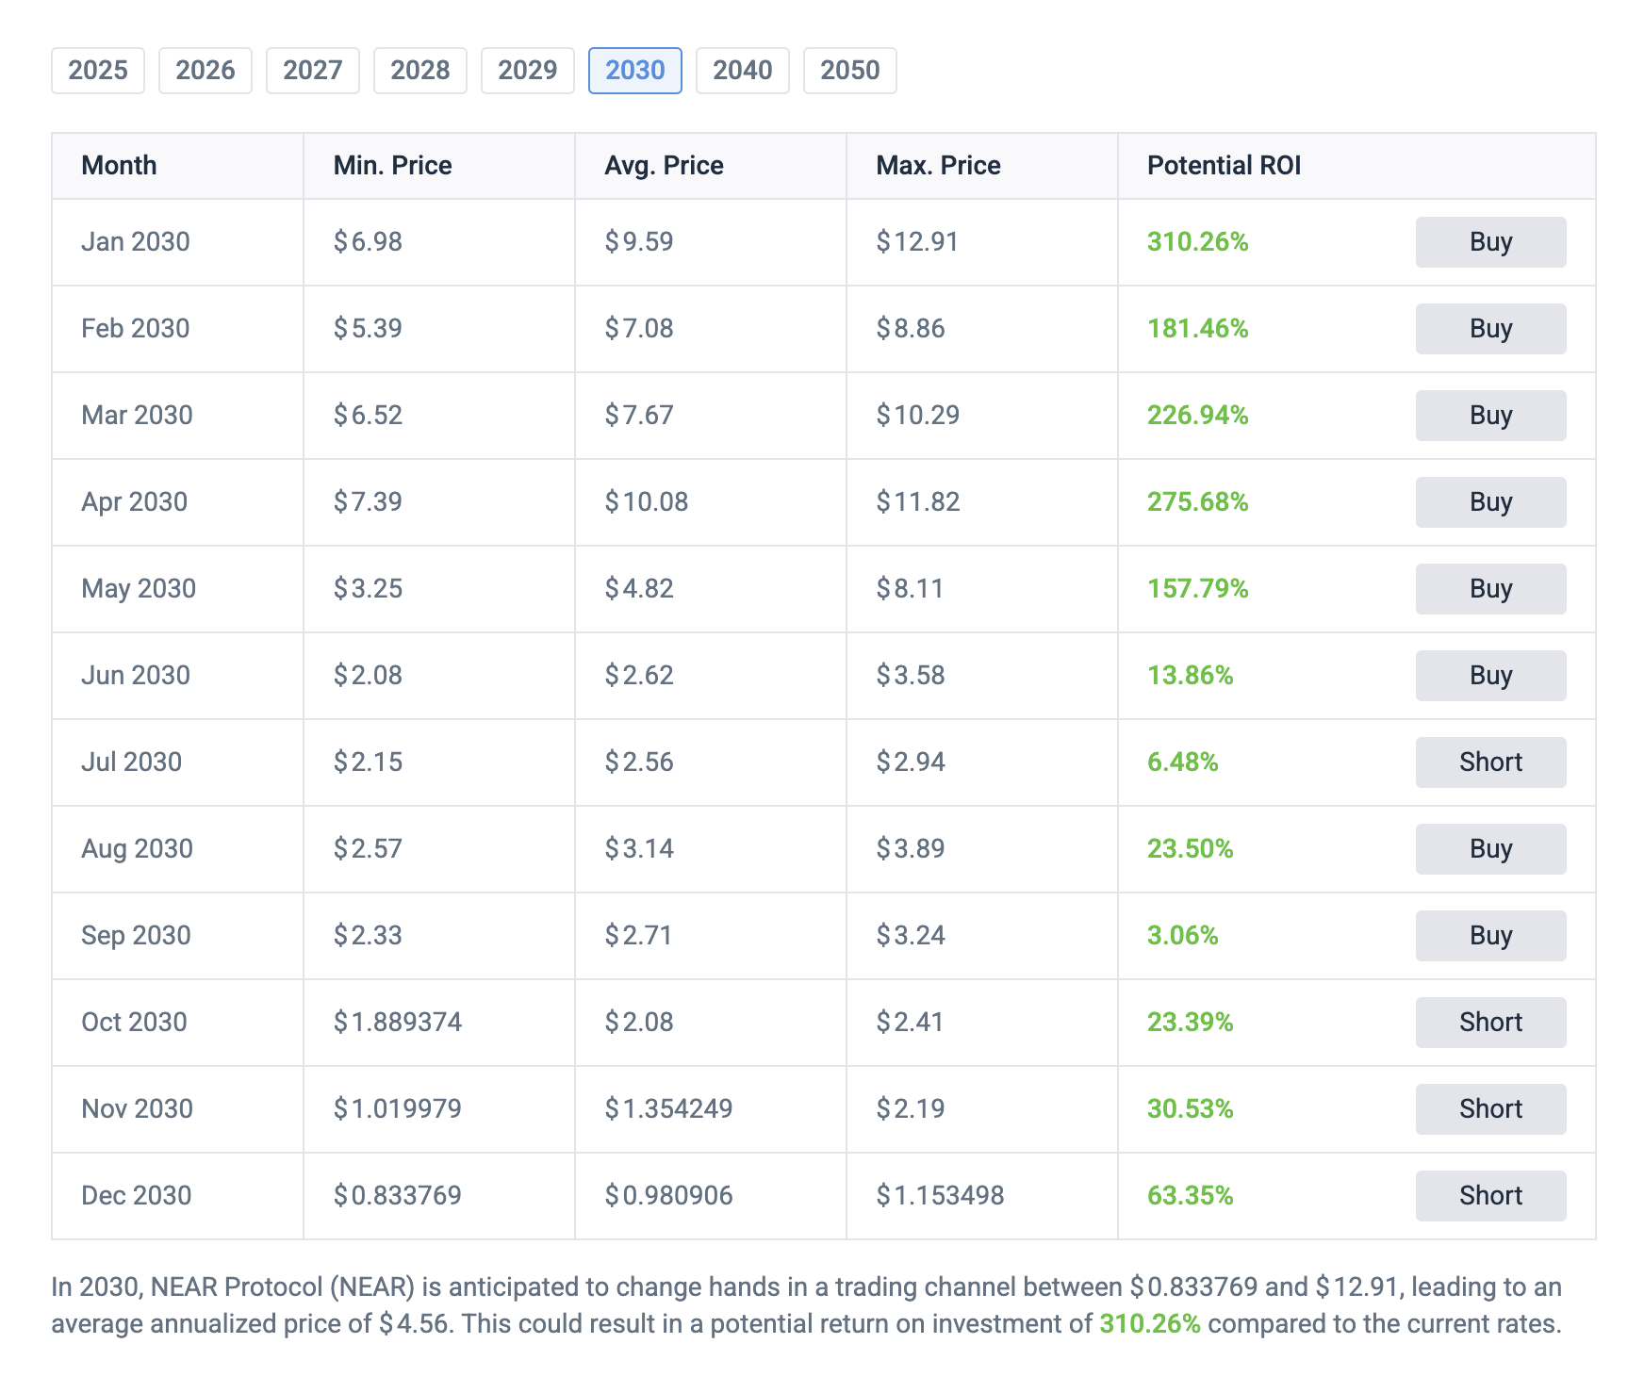Click the $4.82 average price value

click(x=639, y=589)
